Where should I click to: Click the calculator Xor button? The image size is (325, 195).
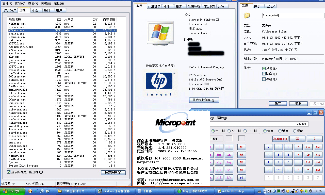[318, 155]
